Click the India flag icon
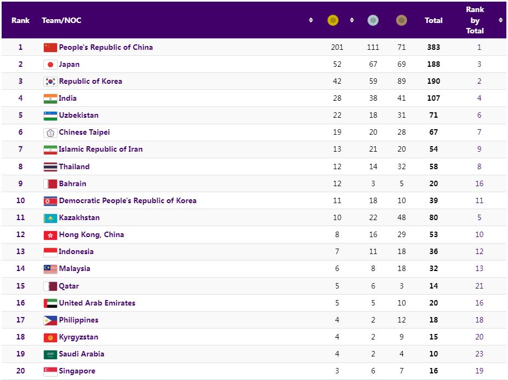 [50, 99]
